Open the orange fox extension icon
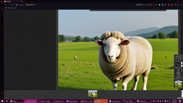 (x=166, y=5)
